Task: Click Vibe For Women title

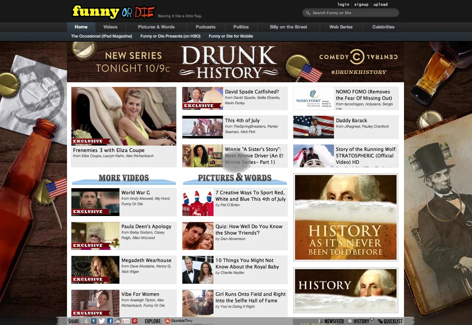Action: [x=140, y=294]
